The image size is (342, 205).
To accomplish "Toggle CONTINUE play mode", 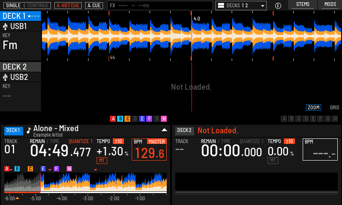I will 38,6.
